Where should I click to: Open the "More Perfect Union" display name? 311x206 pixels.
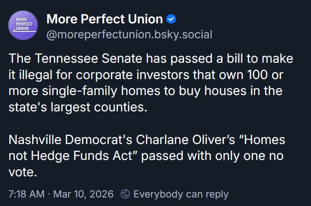(x=105, y=19)
